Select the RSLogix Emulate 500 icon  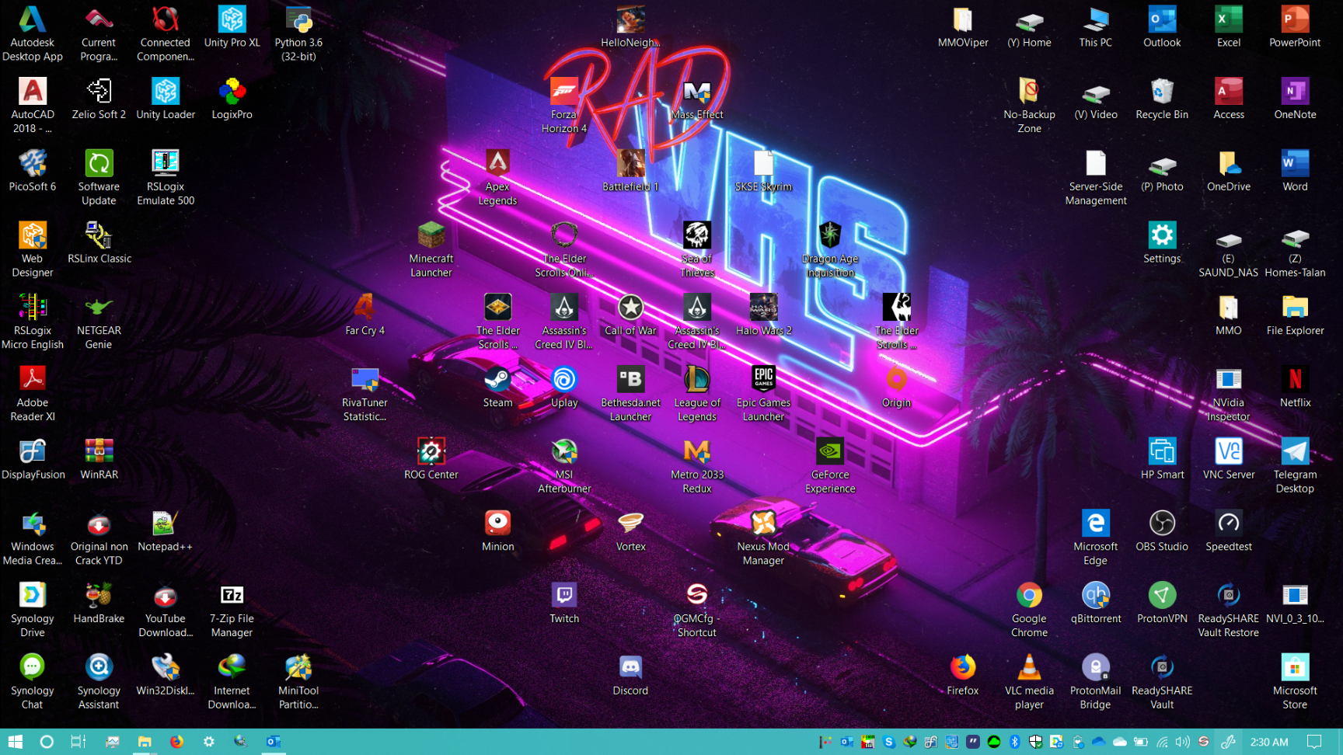click(x=166, y=178)
